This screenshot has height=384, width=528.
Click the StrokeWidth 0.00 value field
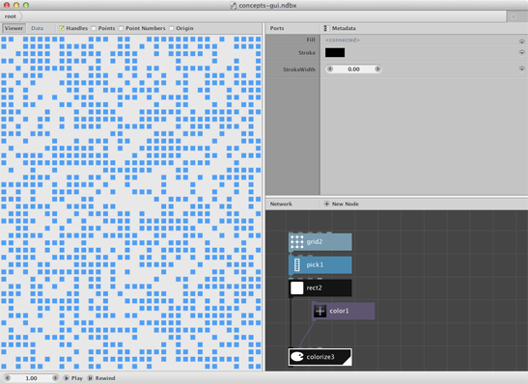(353, 69)
